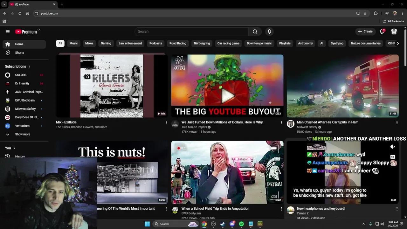Reload the YouTube page
The width and height of the screenshot is (407, 229).
20,13
